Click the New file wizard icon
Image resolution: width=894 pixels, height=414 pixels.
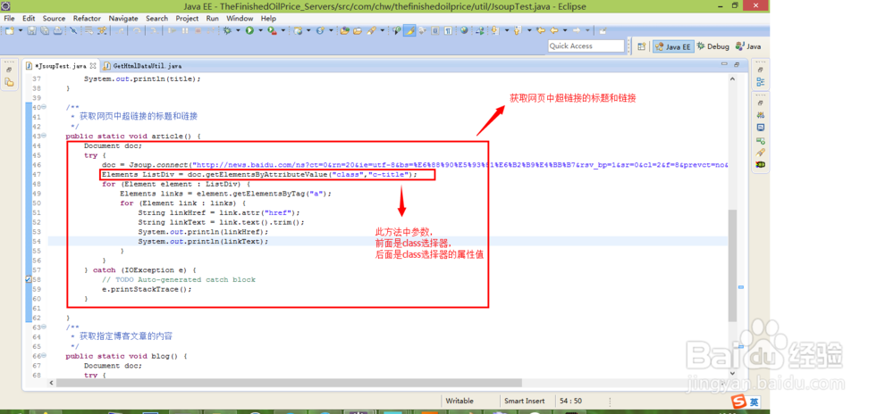pyautogui.click(x=9, y=30)
